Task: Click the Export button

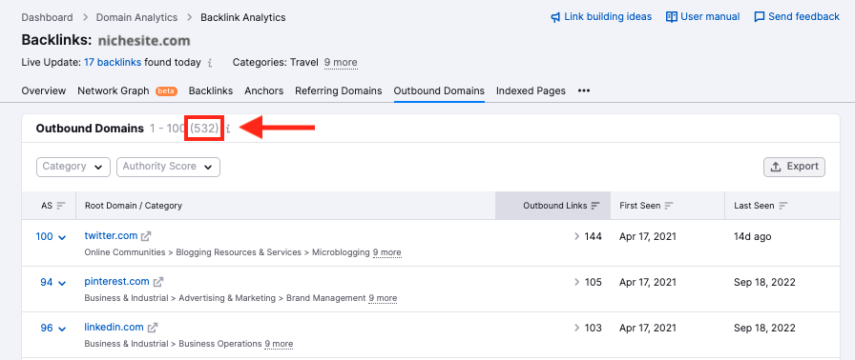Action: click(x=794, y=167)
